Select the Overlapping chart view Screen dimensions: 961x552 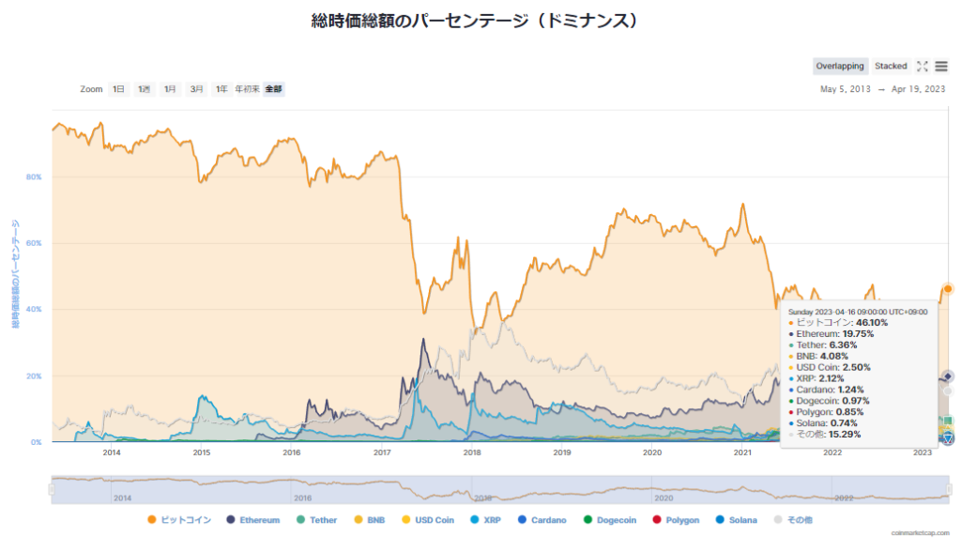840,67
